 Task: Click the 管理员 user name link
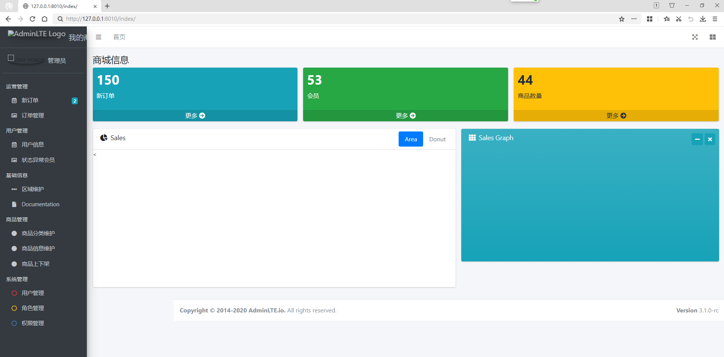pos(57,60)
